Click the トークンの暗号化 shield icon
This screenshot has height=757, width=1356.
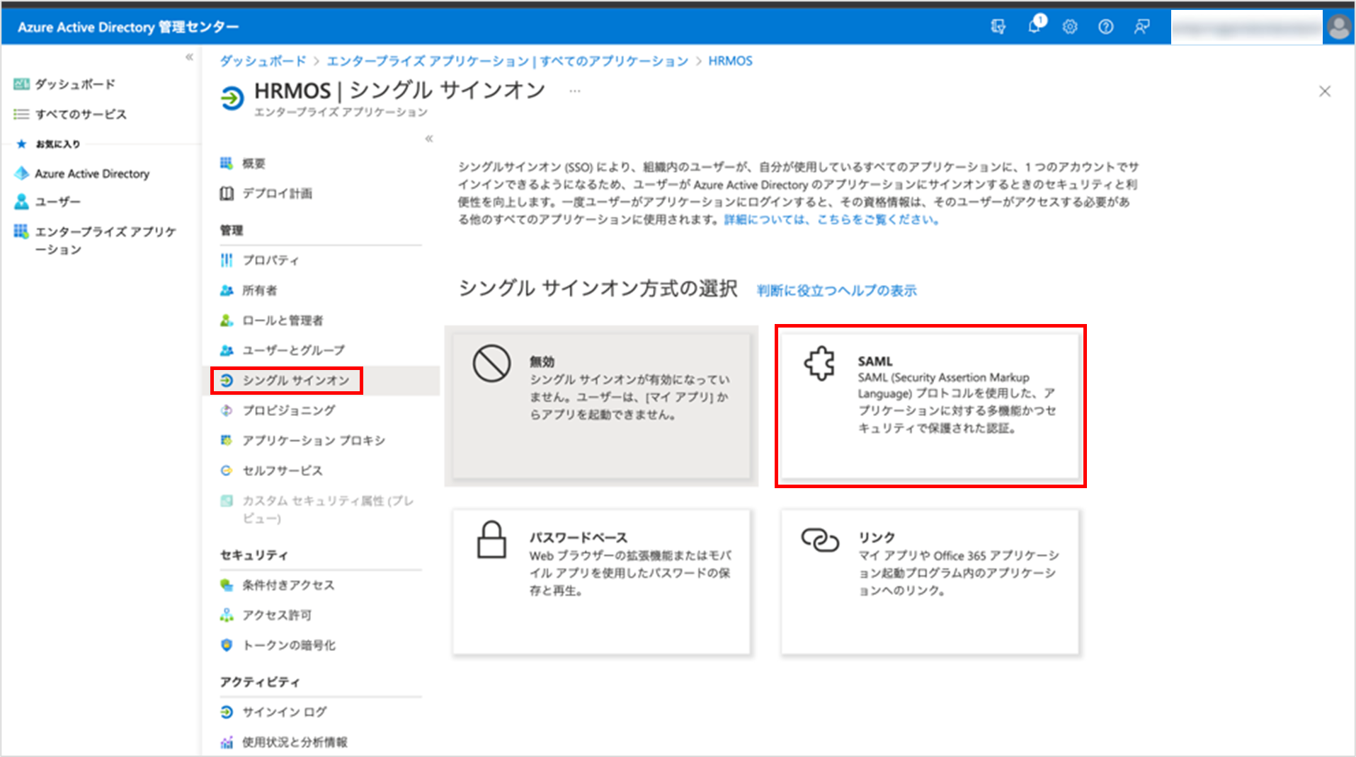pyautogui.click(x=227, y=645)
